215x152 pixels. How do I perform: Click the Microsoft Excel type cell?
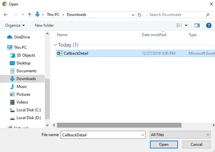point(202,53)
